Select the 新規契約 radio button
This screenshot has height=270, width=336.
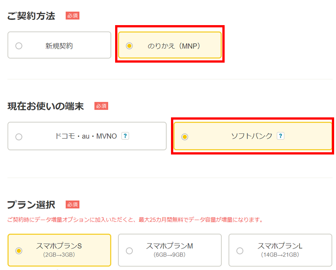click(x=19, y=46)
